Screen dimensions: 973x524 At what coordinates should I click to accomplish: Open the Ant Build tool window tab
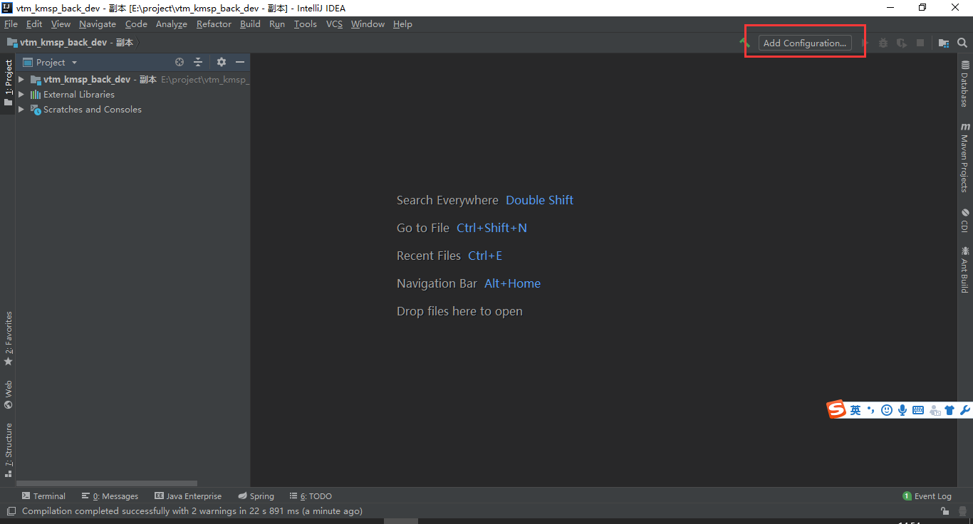pos(965,270)
